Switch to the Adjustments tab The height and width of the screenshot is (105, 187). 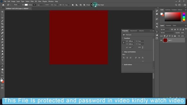coord(134,31)
